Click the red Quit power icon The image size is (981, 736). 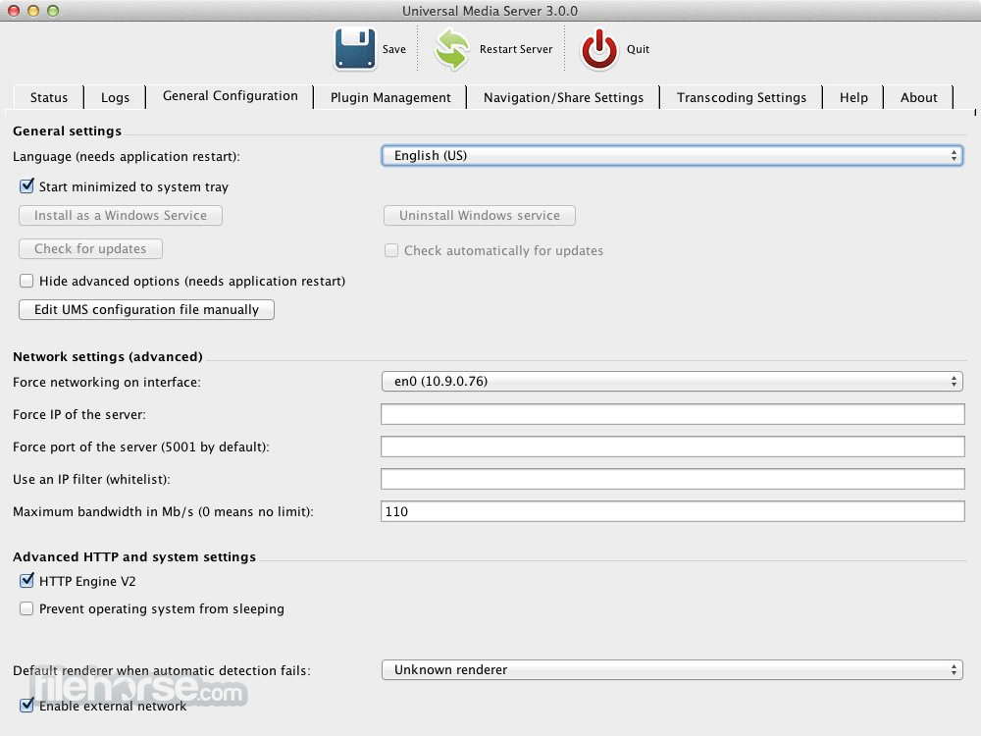(598, 49)
